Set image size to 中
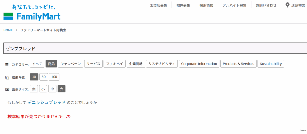The height and width of the screenshot is (134, 307). pyautogui.click(x=52, y=89)
